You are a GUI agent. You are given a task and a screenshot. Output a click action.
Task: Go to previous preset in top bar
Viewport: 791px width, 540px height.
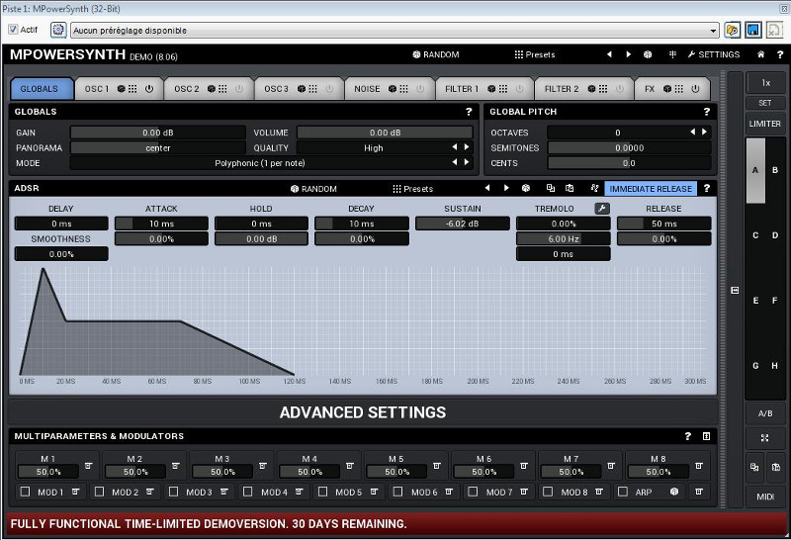click(x=609, y=54)
